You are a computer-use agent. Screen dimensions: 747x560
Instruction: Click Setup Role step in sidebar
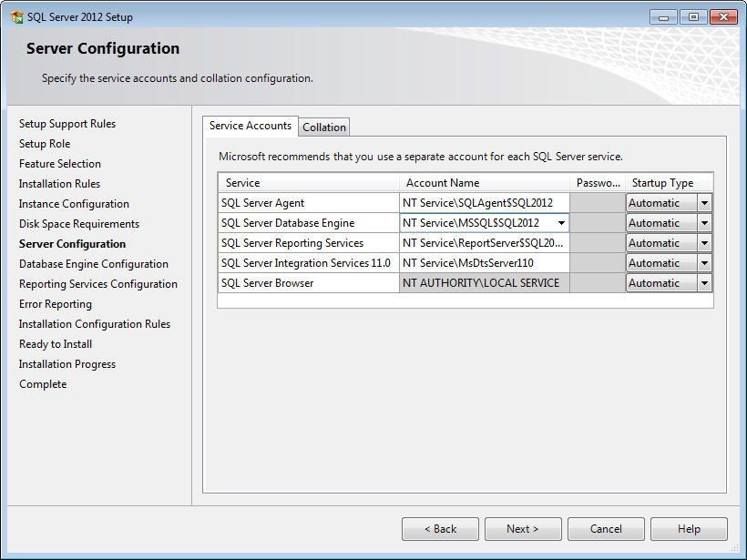[45, 144]
